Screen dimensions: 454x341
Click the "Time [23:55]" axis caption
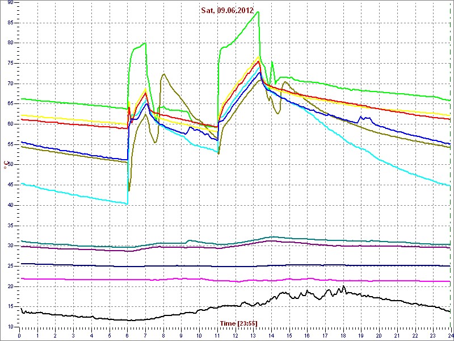[x=238, y=323]
